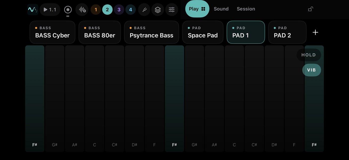The image size is (349, 160).
Task: Open the mixer sliders settings
Action: [x=172, y=10]
